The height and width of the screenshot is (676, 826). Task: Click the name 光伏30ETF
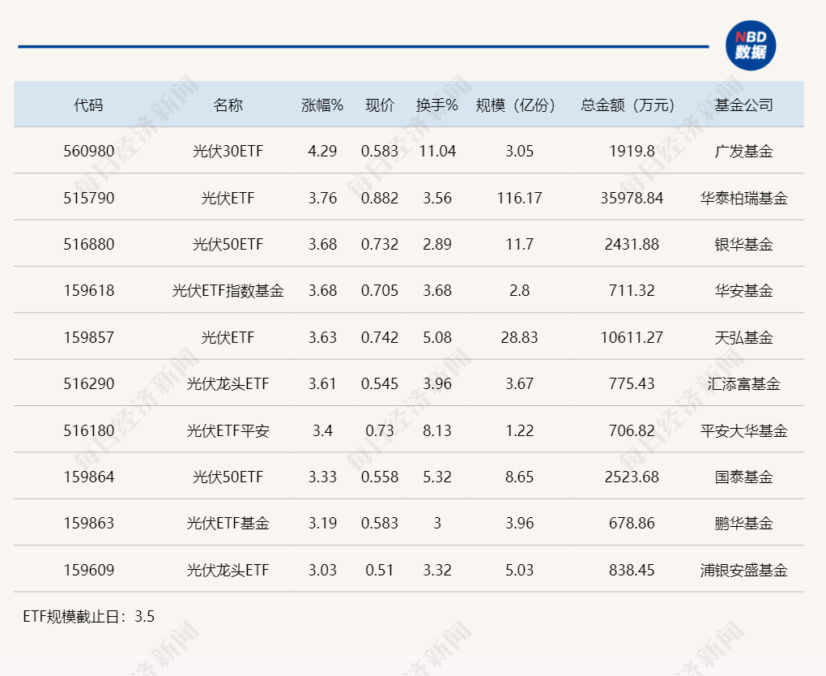tap(228, 152)
